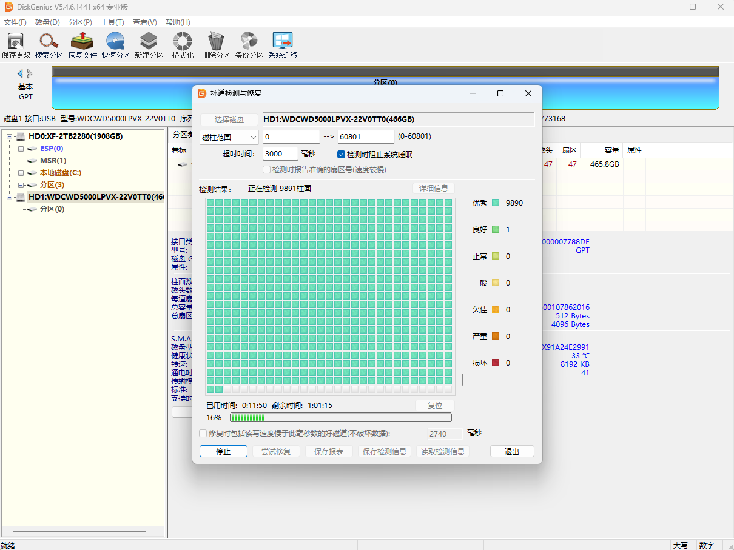734x550 pixels.
Task: Click the 停止 (Stop) button
Action: pyautogui.click(x=223, y=451)
